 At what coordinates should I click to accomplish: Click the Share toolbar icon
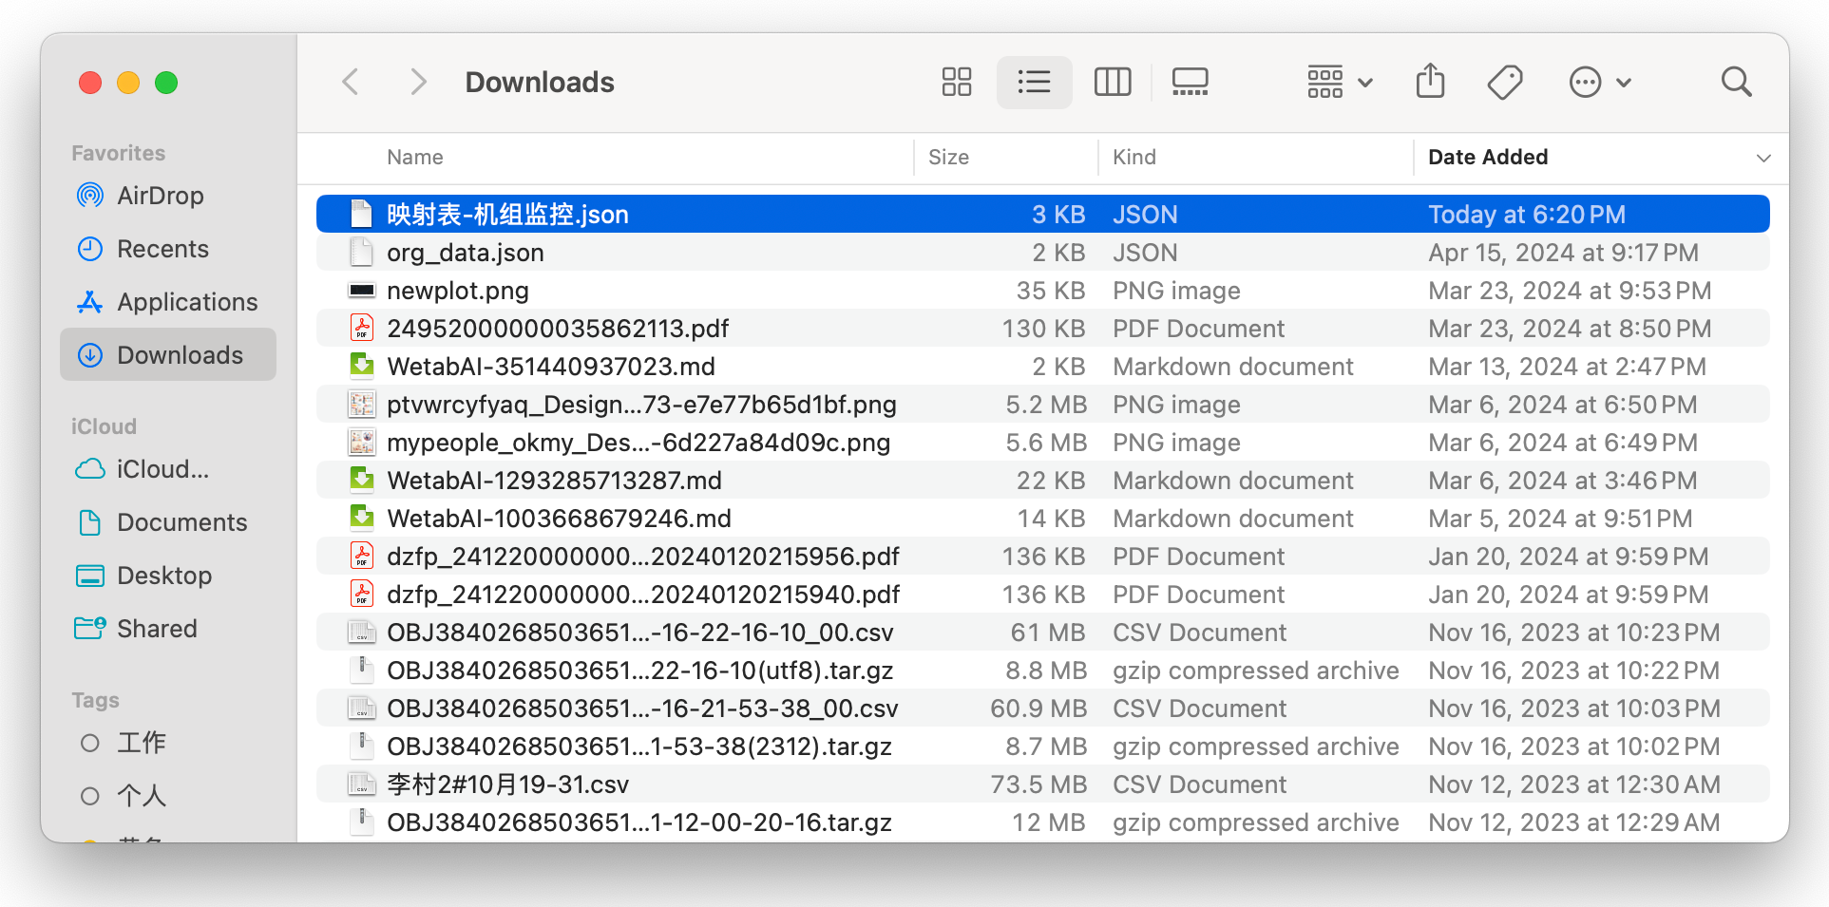1430,83
